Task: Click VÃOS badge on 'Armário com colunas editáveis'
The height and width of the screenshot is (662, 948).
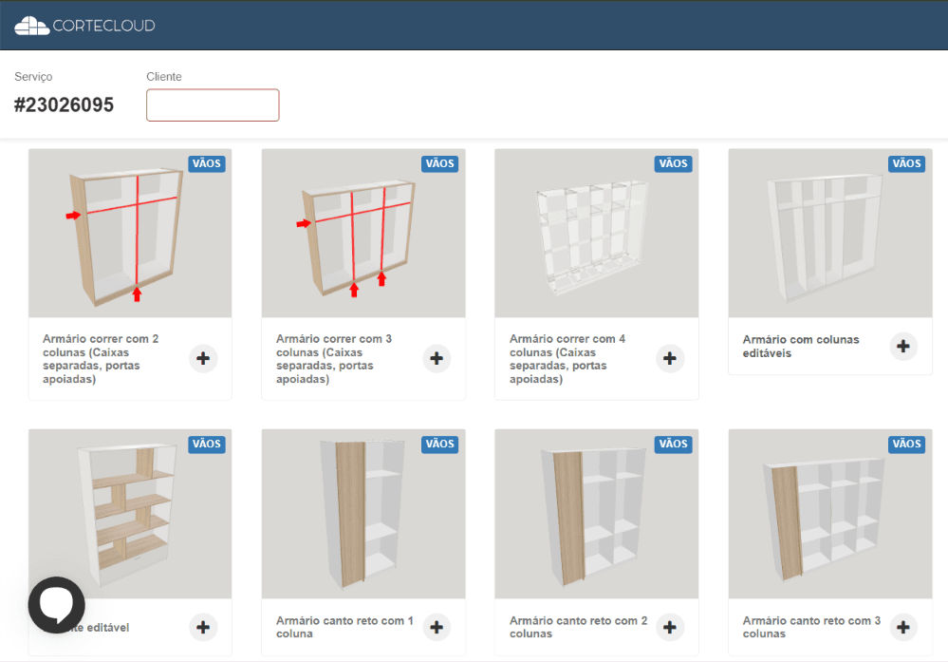Action: click(906, 163)
